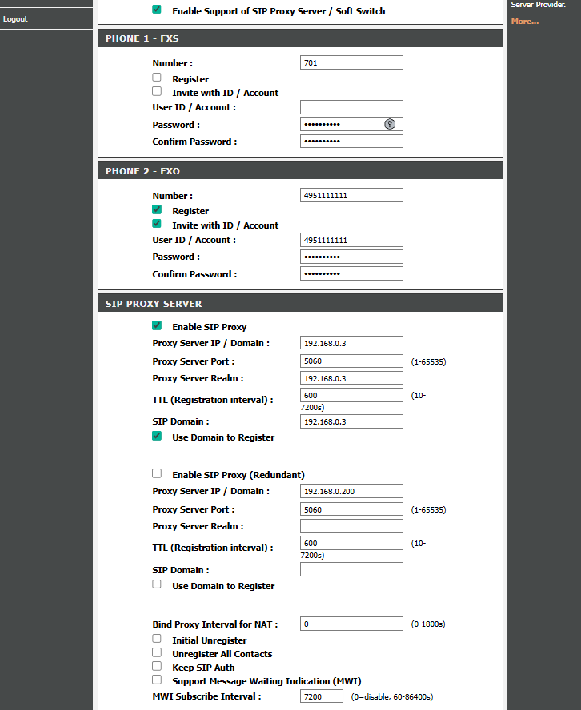Toggle the Enable SIP Proxy checkbox
This screenshot has width=581, height=710.
[x=157, y=326]
